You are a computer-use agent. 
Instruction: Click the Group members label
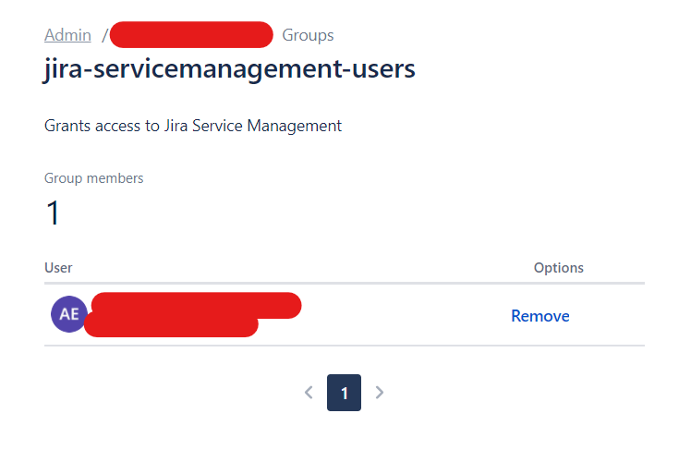94,178
